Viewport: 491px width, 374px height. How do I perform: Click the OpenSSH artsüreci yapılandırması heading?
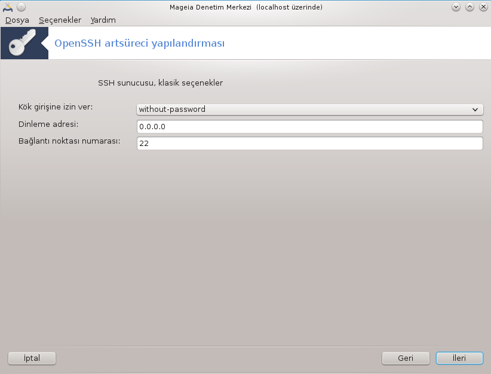click(x=140, y=43)
